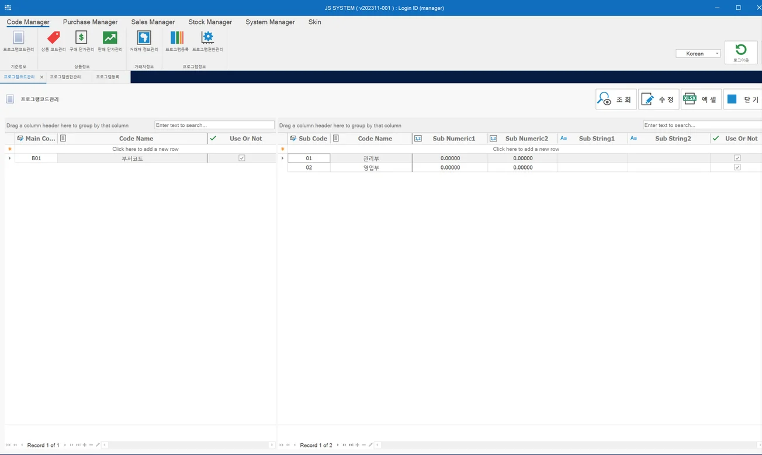The image size is (762, 455).
Task: Edit record via left navigator pencil
Action: tap(98, 445)
